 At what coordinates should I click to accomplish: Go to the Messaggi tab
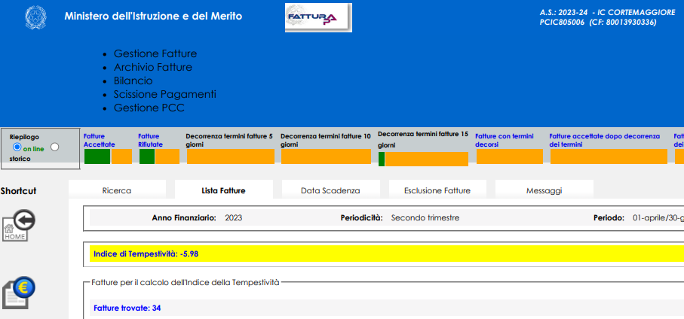coord(544,190)
